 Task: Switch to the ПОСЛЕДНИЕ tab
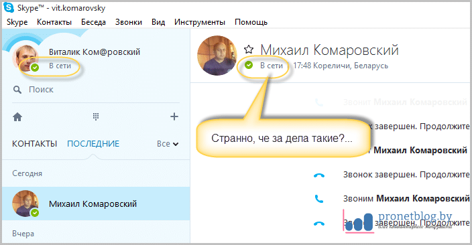coord(93,144)
